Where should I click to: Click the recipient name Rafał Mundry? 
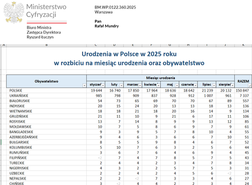(x=107, y=26)
